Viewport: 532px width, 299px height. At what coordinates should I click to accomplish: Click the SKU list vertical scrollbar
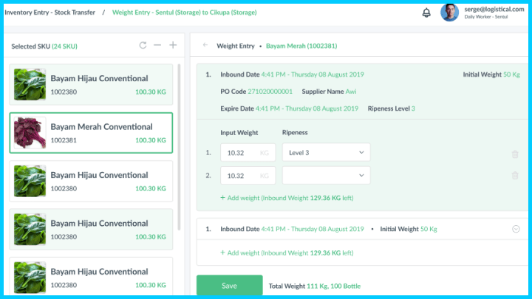tap(179, 147)
